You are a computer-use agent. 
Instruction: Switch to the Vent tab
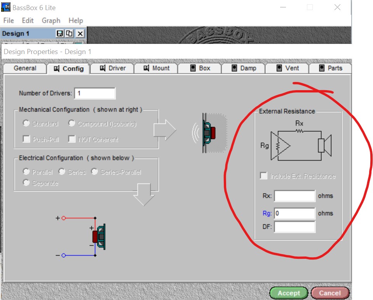coord(288,68)
